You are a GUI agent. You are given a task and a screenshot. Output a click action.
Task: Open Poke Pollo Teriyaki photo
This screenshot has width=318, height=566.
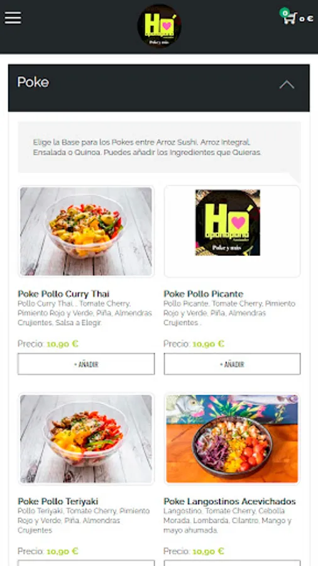[x=86, y=439]
